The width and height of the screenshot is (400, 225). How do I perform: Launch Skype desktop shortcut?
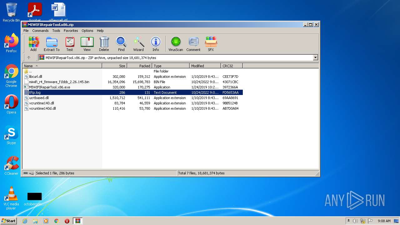11,135
